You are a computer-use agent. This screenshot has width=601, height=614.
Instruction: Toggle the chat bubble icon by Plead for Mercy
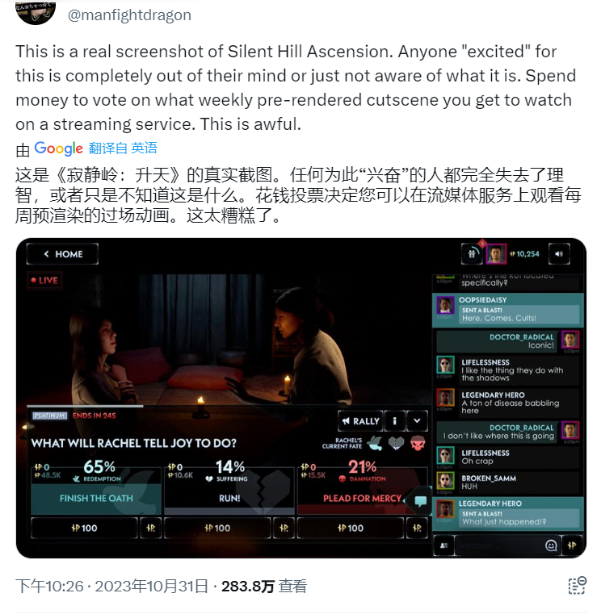tap(421, 500)
